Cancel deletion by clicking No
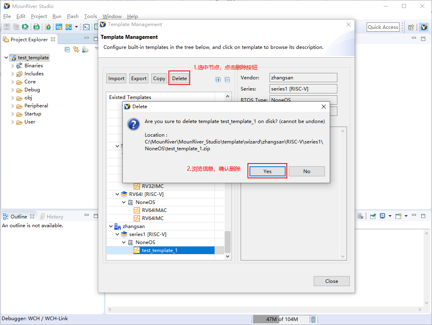This screenshot has width=432, height=325. (x=306, y=171)
